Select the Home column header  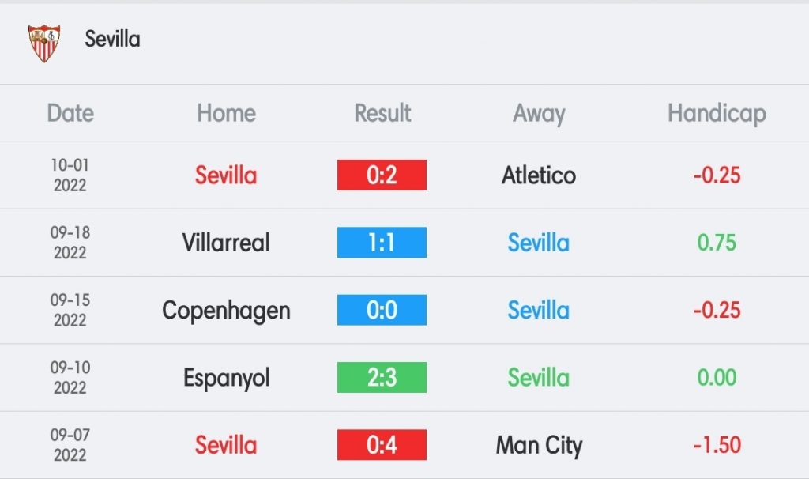[227, 113]
